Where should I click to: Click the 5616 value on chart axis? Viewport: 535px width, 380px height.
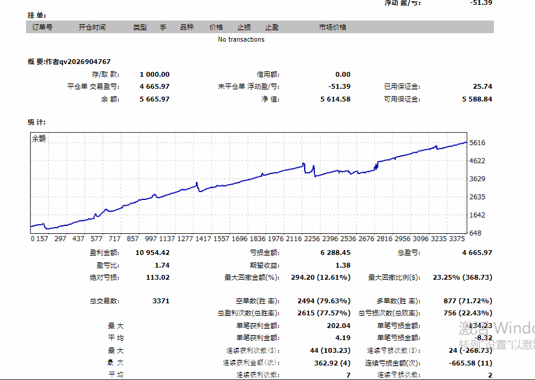click(478, 143)
